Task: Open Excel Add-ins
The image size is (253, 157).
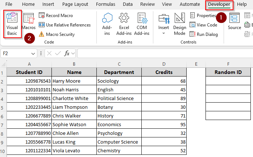Action: (124, 24)
